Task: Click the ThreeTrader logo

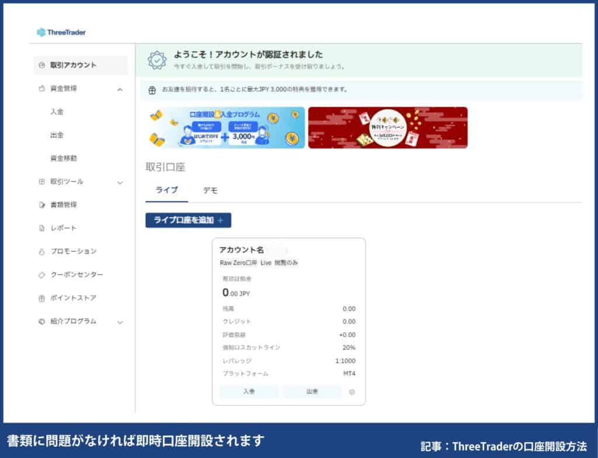Action: point(62,32)
